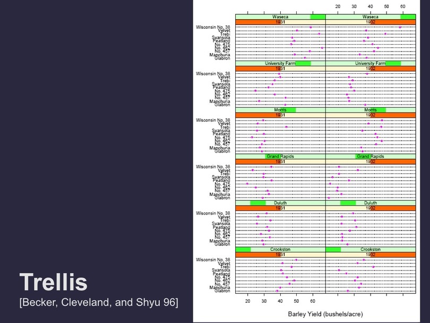Image resolution: width=430 pixels, height=323 pixels.
Task: Select the Duluth header in the 1932 column
Action: (x=371, y=203)
